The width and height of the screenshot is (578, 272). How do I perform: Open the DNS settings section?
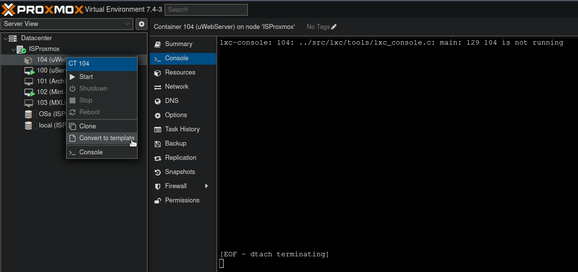point(183,101)
